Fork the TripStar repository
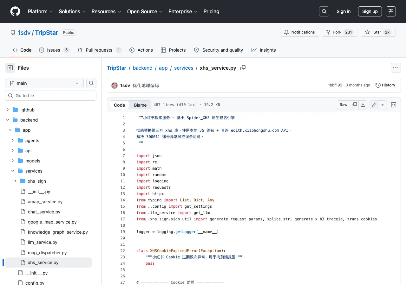Screen dimensions: 406x285 [340, 32]
